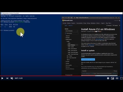Click the Download PDF link

tap(69, 75)
